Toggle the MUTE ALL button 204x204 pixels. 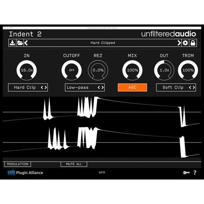(74, 164)
